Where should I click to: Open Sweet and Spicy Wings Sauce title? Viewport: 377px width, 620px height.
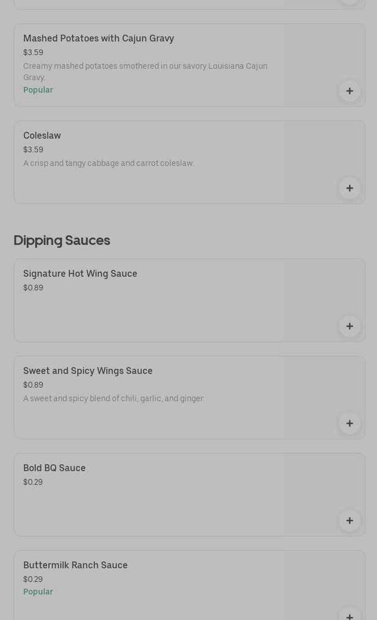(88, 371)
